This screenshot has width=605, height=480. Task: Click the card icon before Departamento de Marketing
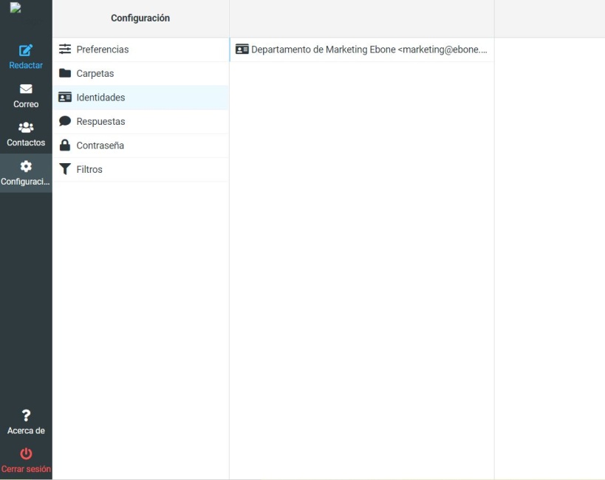(x=242, y=49)
